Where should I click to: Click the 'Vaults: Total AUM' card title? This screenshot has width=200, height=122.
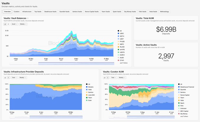pyautogui.click(x=145, y=18)
